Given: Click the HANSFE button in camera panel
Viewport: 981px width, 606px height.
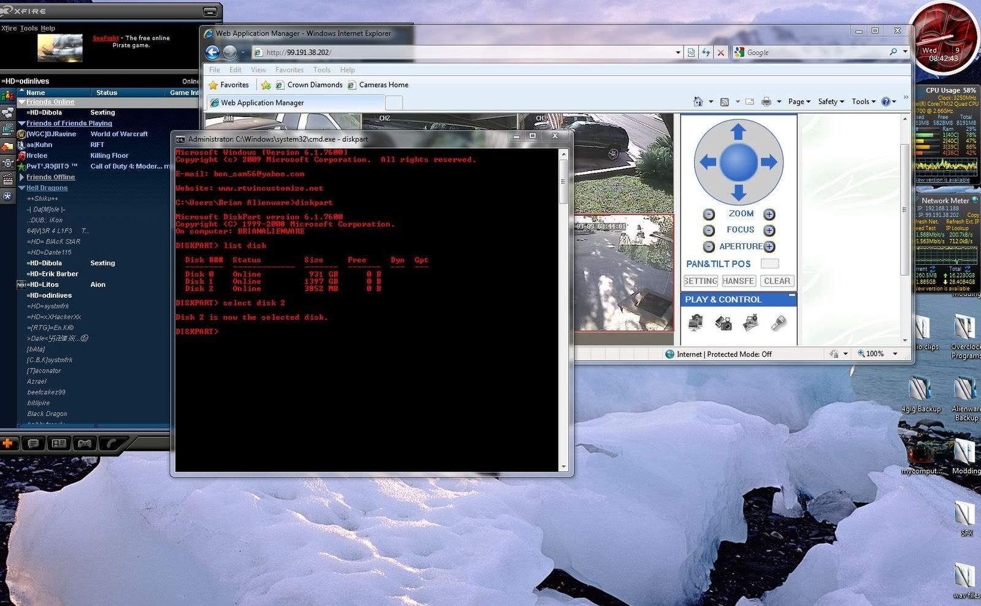Looking at the screenshot, I should (x=738, y=281).
